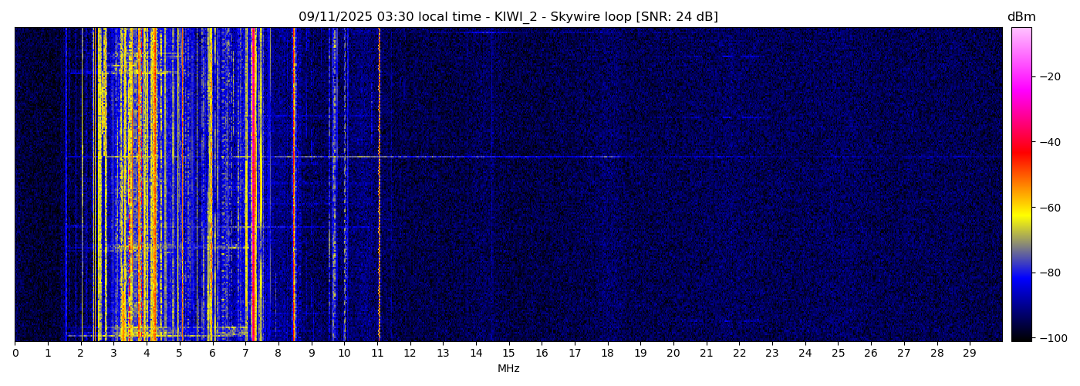
Task: Click the −40 tick label on colorbar
Action: coord(1049,142)
